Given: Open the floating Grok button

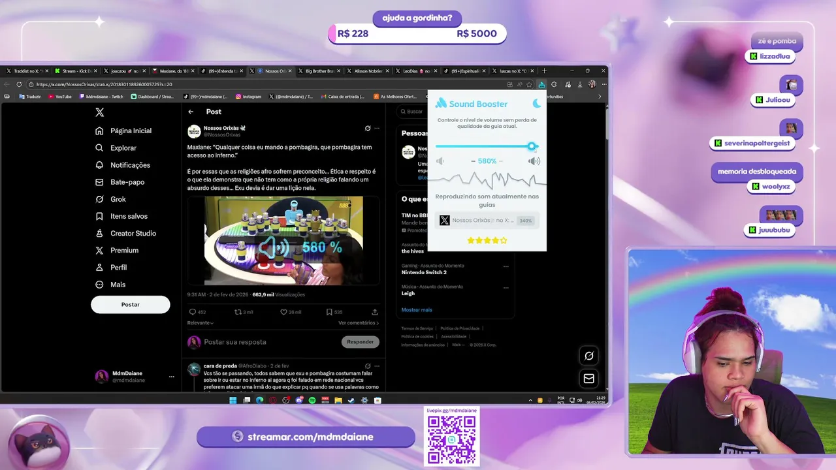Looking at the screenshot, I should (588, 356).
